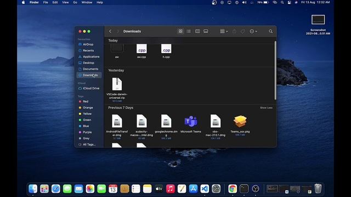Go back with the left chevron
The height and width of the screenshot is (197, 351).
pyautogui.click(x=110, y=31)
